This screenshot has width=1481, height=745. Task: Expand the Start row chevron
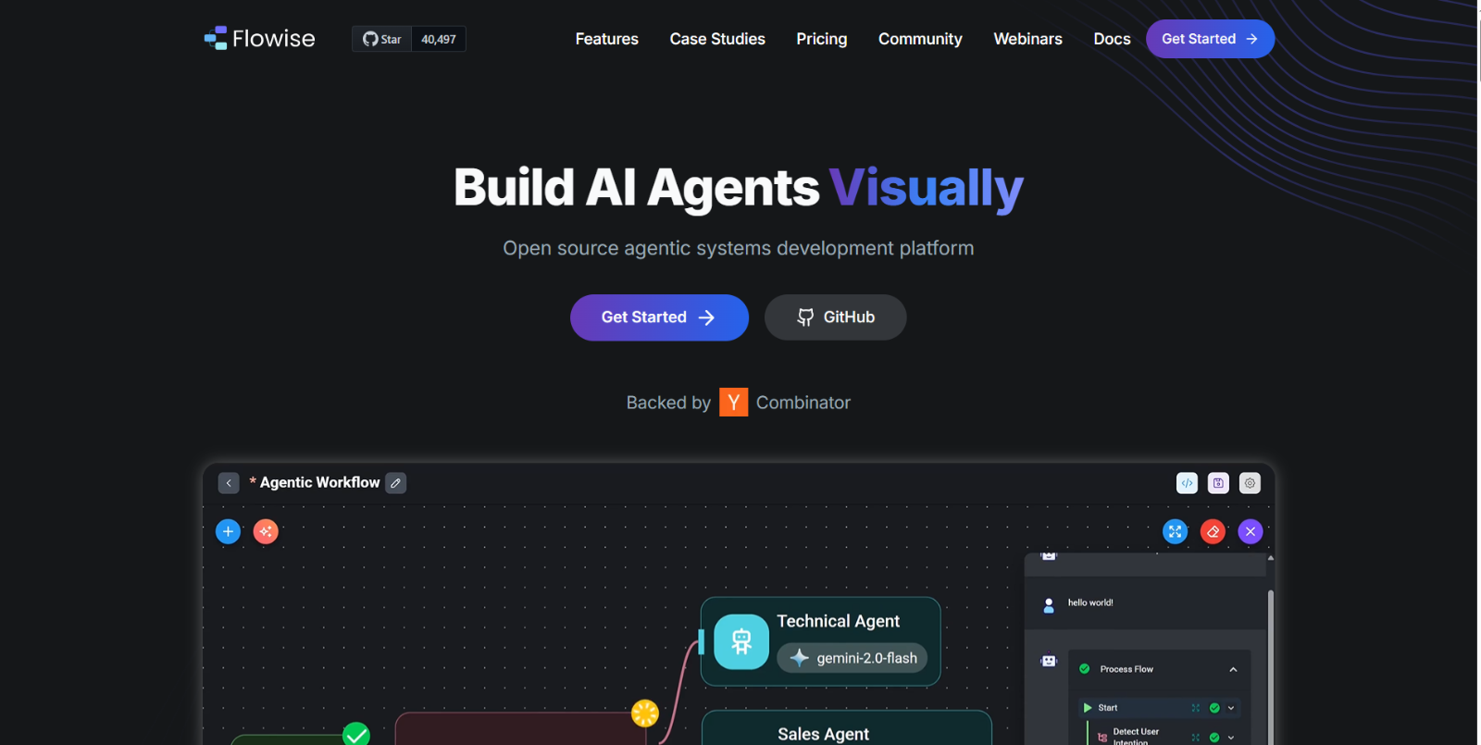(x=1231, y=708)
